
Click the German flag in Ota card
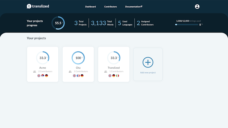point(82,76)
